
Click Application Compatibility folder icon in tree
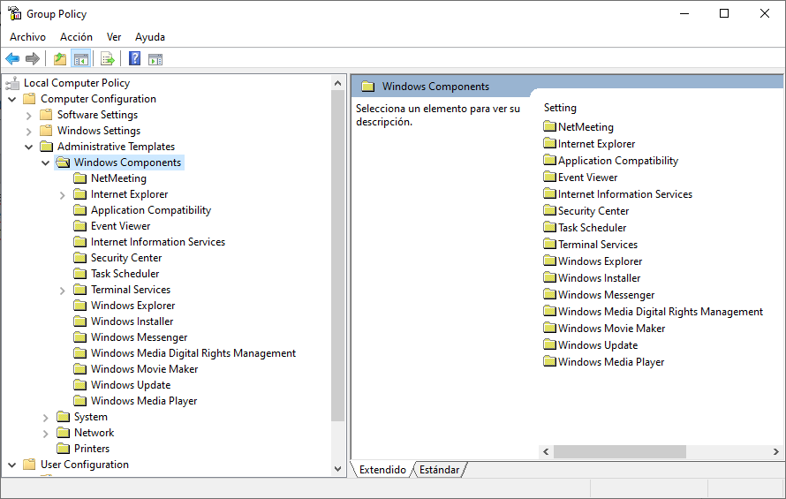(x=79, y=210)
